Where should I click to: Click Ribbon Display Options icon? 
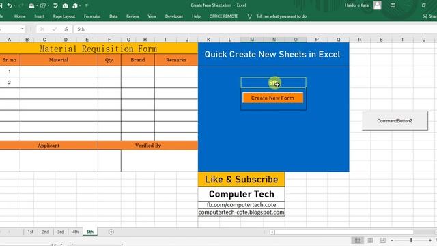393,5
